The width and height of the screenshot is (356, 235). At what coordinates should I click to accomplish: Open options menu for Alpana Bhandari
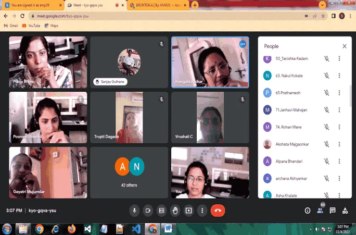(339, 162)
